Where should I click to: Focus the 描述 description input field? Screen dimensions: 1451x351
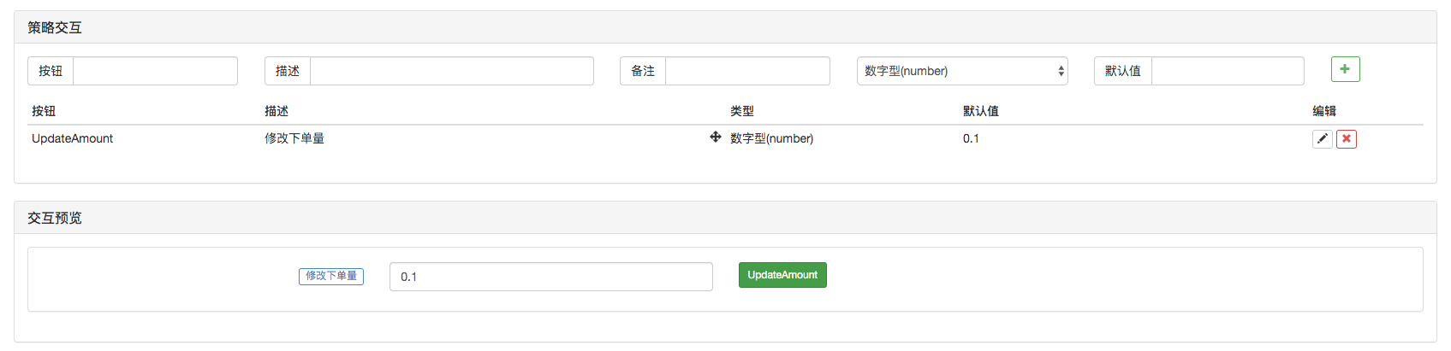tap(451, 71)
